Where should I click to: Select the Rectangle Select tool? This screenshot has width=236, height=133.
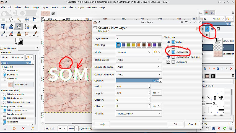[3, 20]
